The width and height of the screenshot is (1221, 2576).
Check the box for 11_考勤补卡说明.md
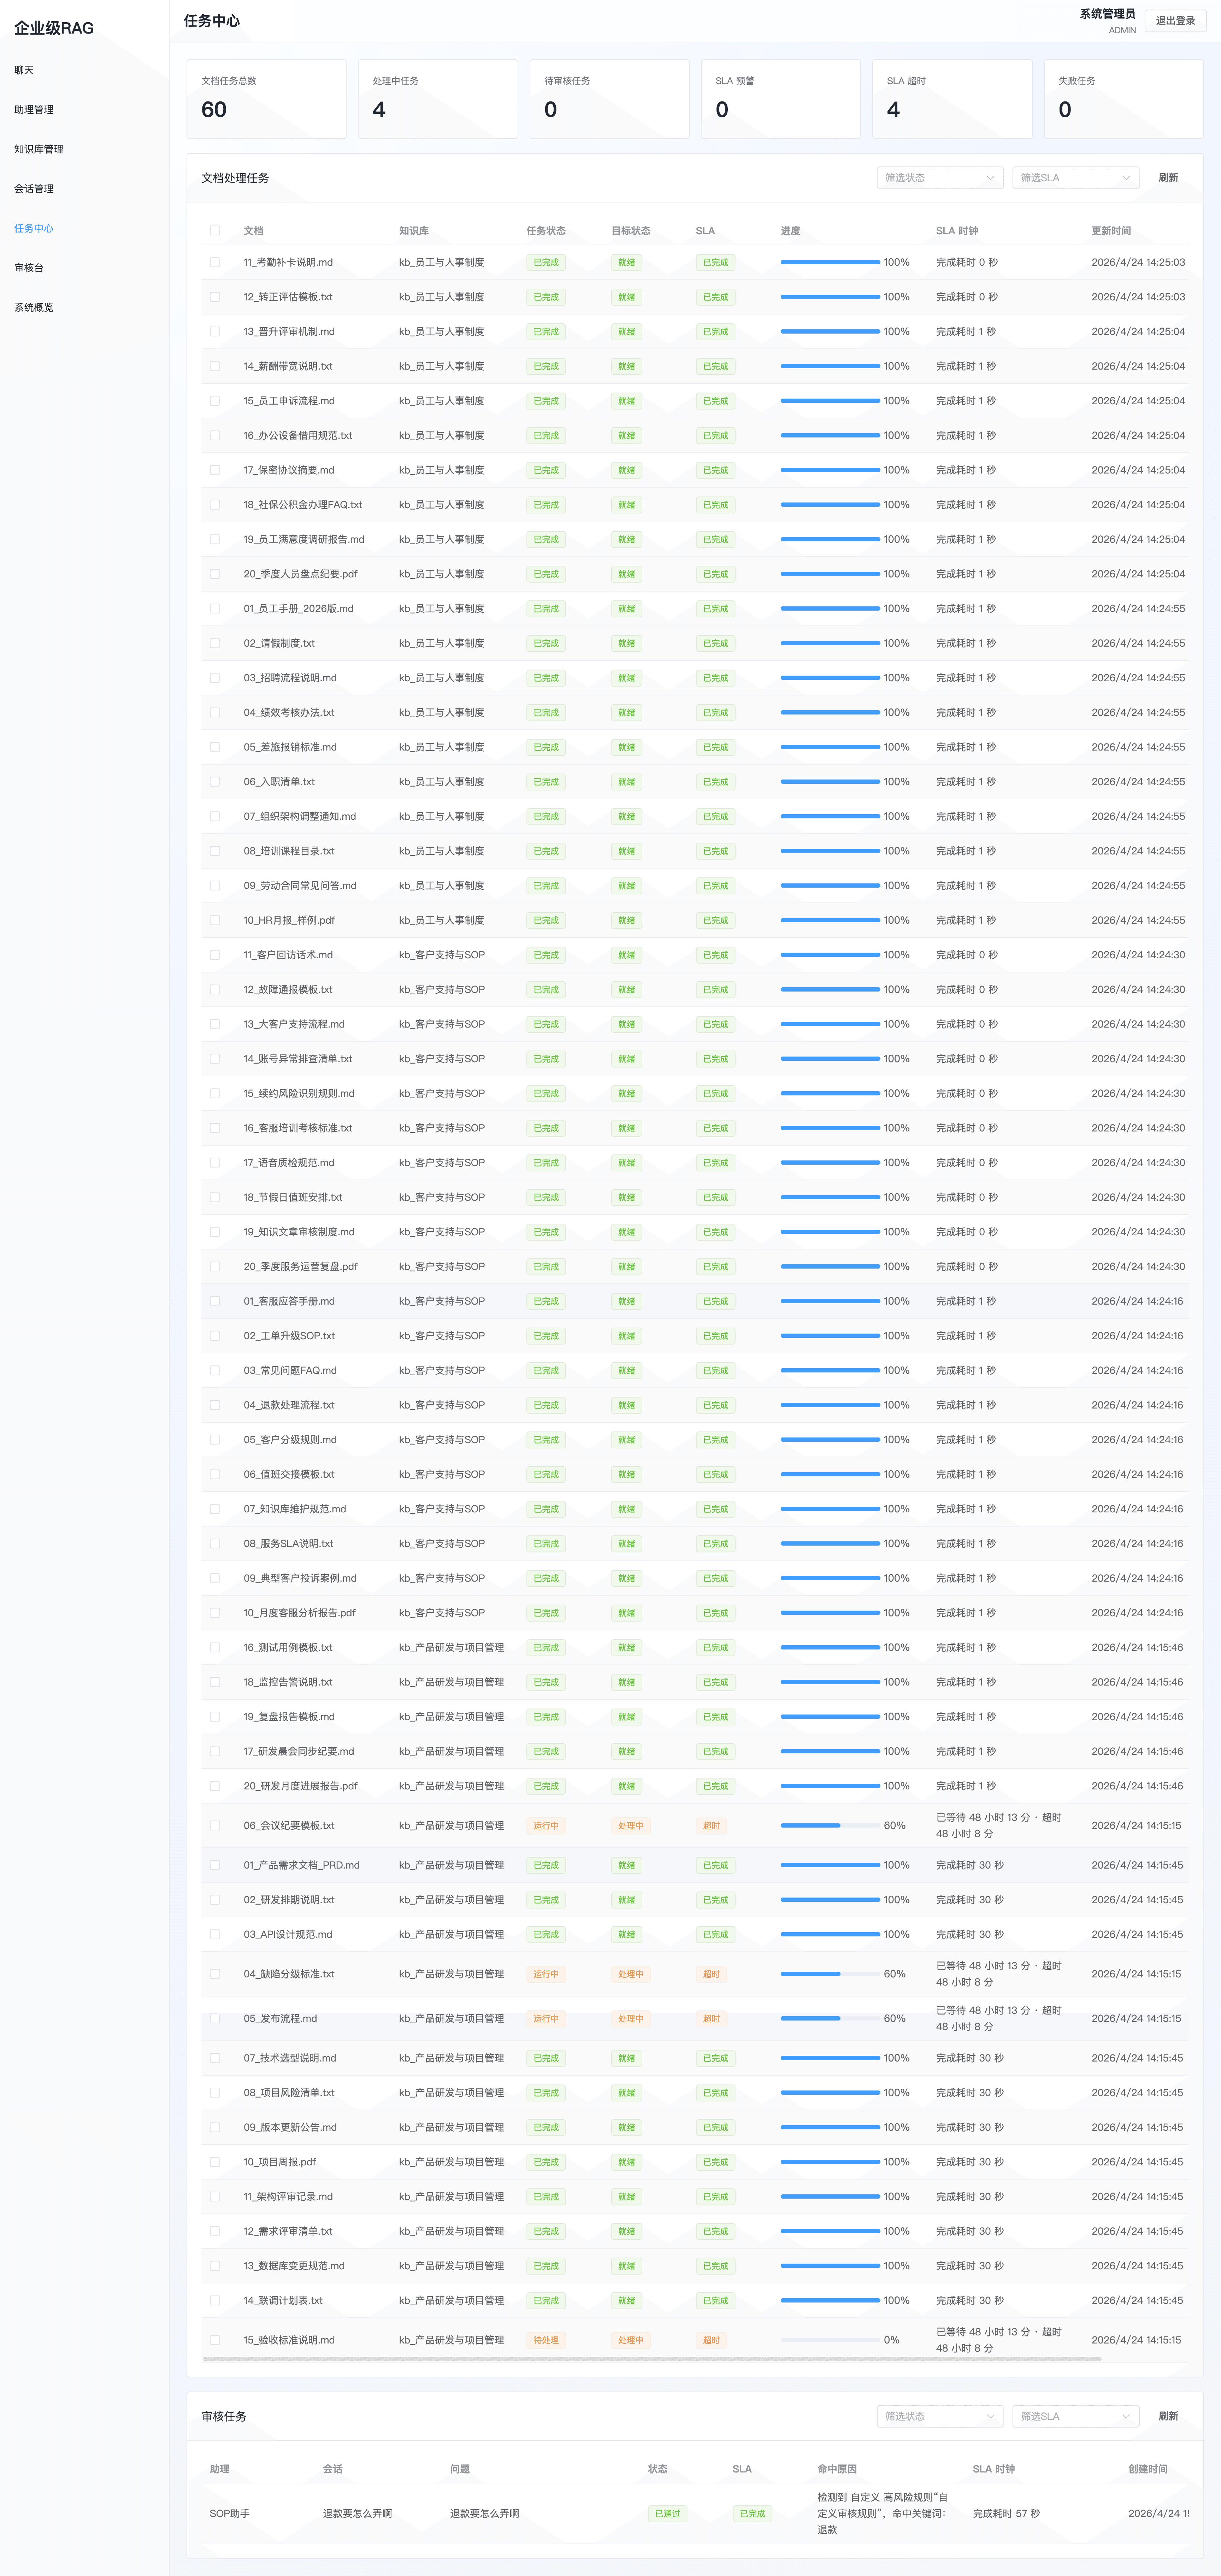click(215, 262)
